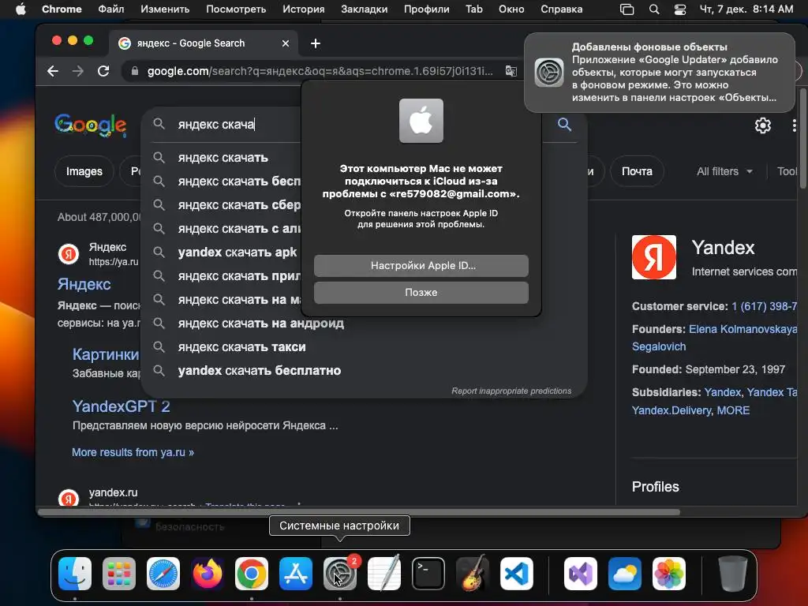Open System Settings in the Dock
Image resolution: width=808 pixels, height=606 pixels.
tap(340, 574)
